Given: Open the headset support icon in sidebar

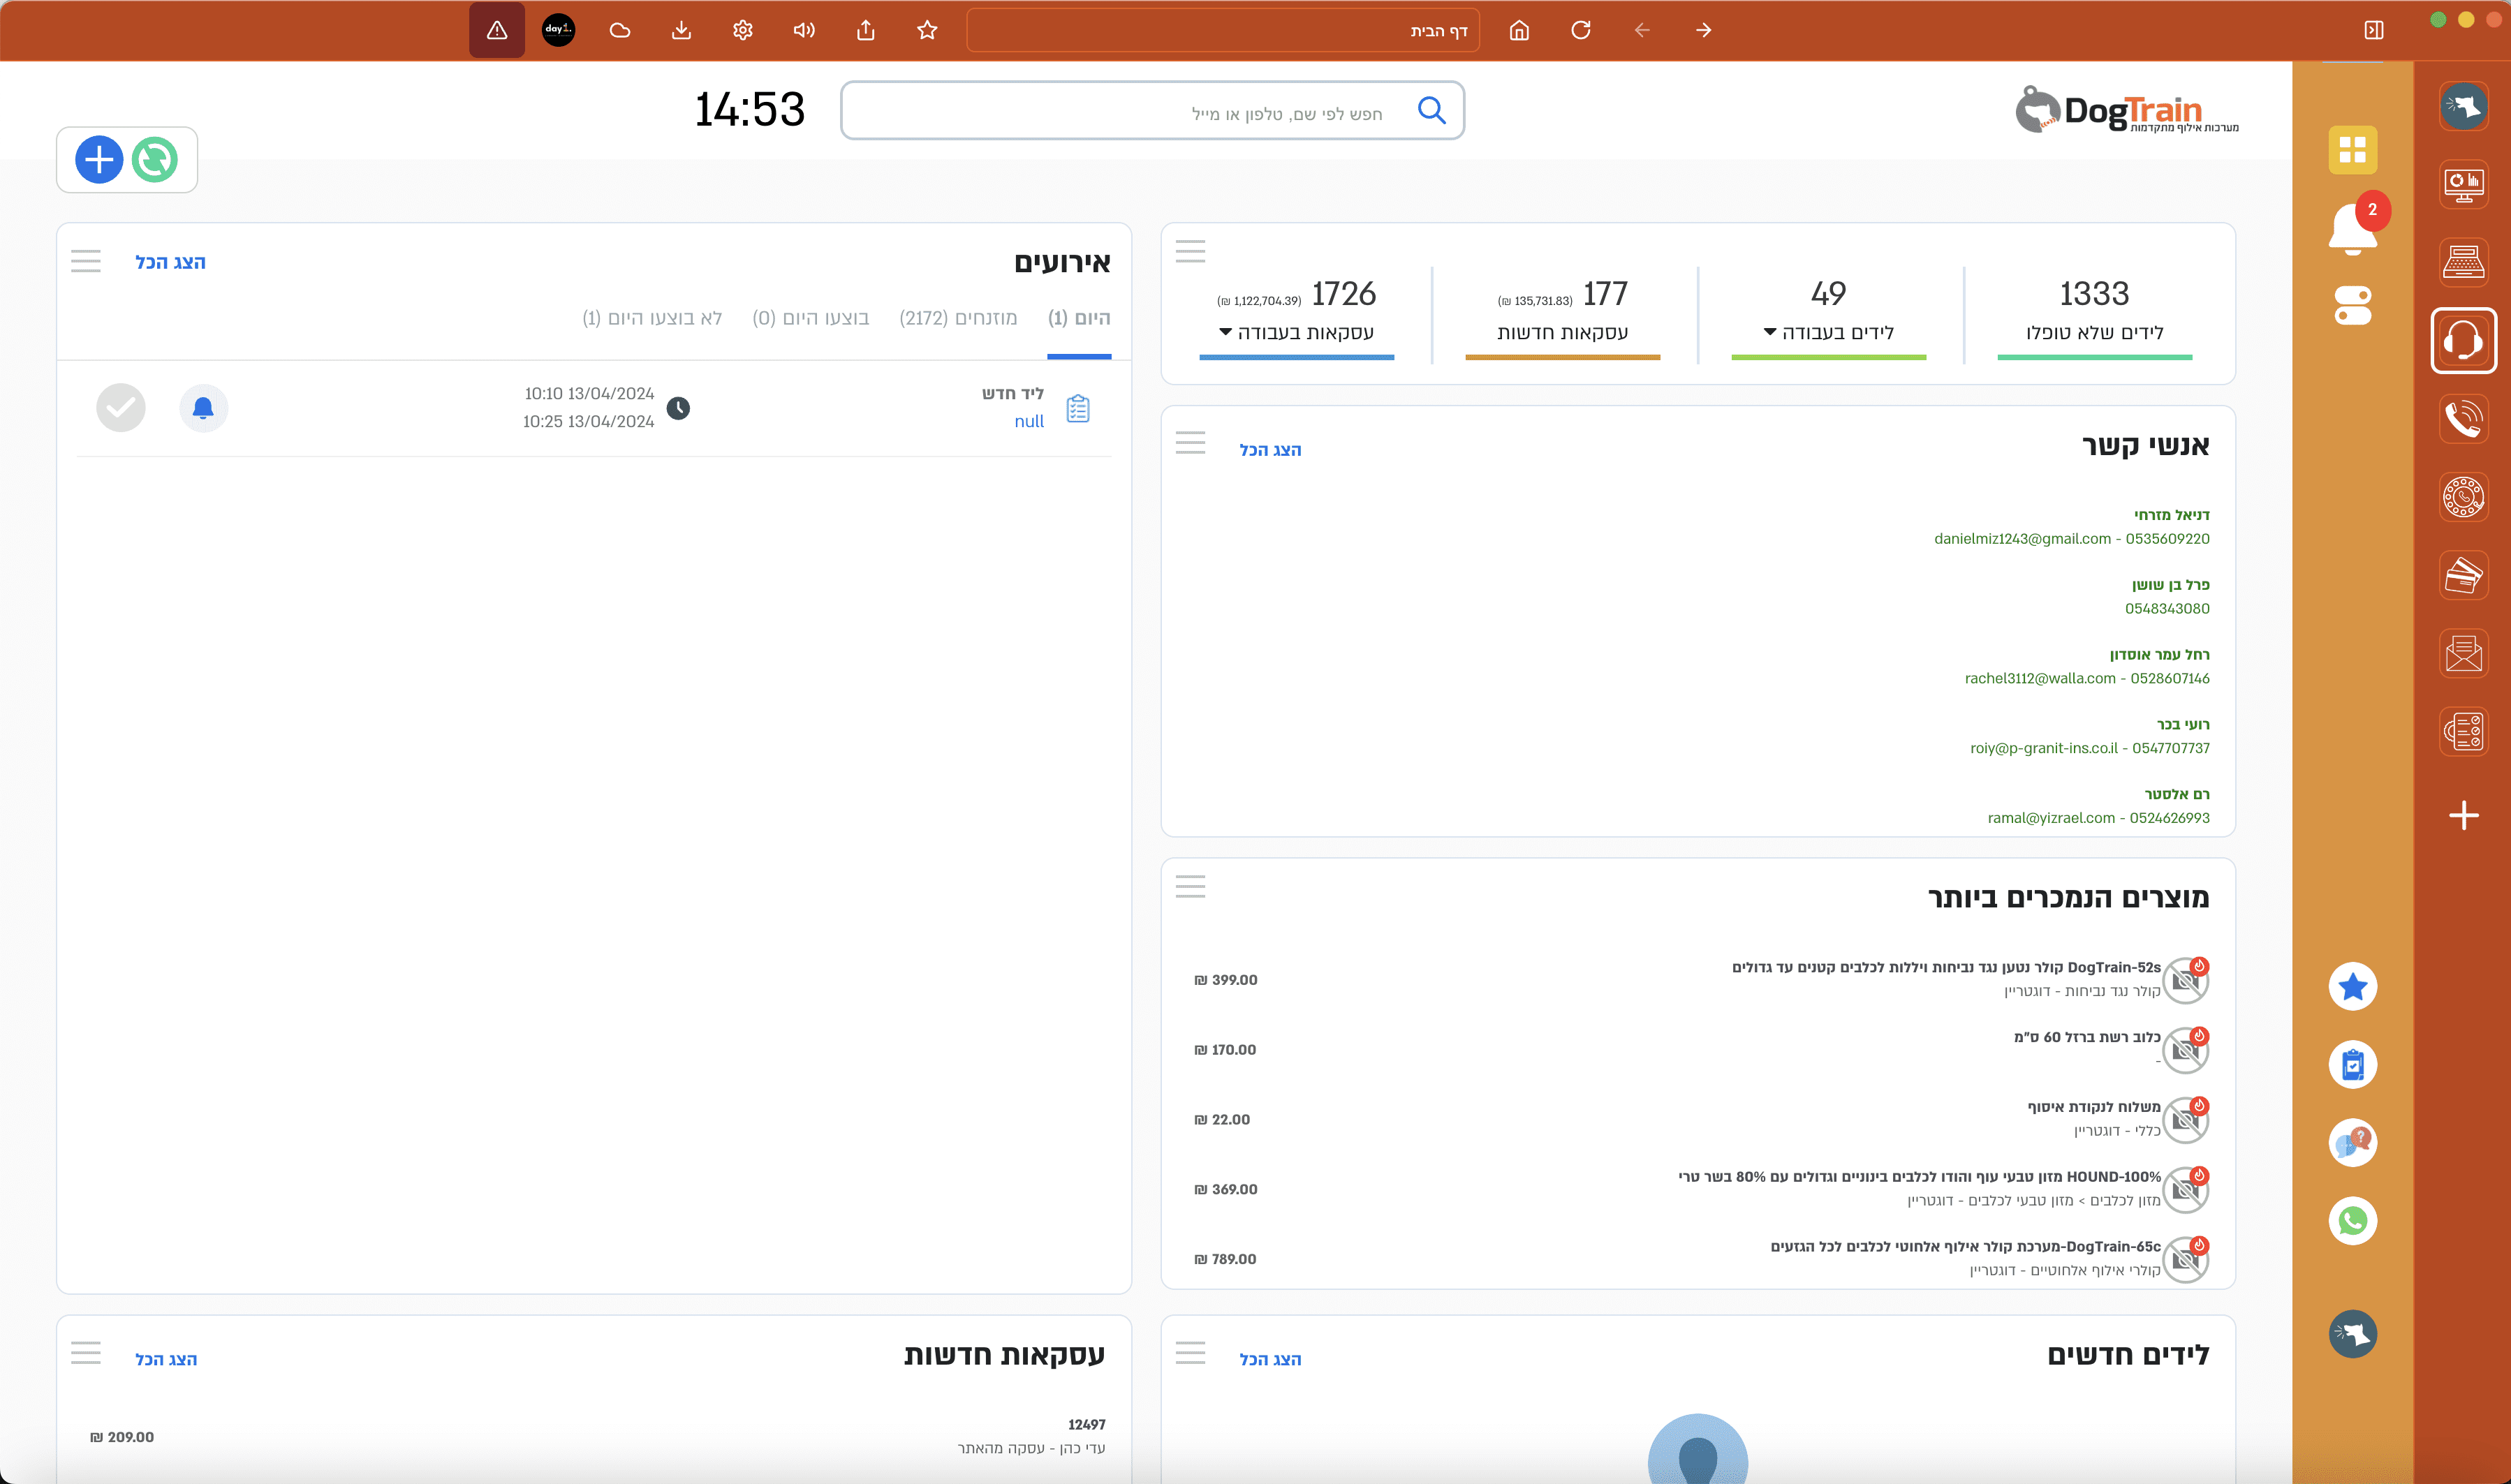Looking at the screenshot, I should tap(2463, 341).
